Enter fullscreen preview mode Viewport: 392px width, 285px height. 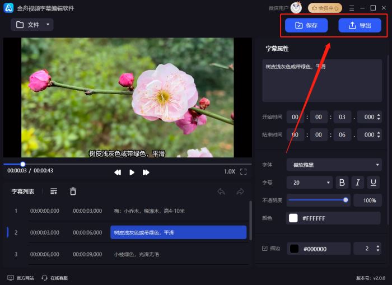(243, 171)
